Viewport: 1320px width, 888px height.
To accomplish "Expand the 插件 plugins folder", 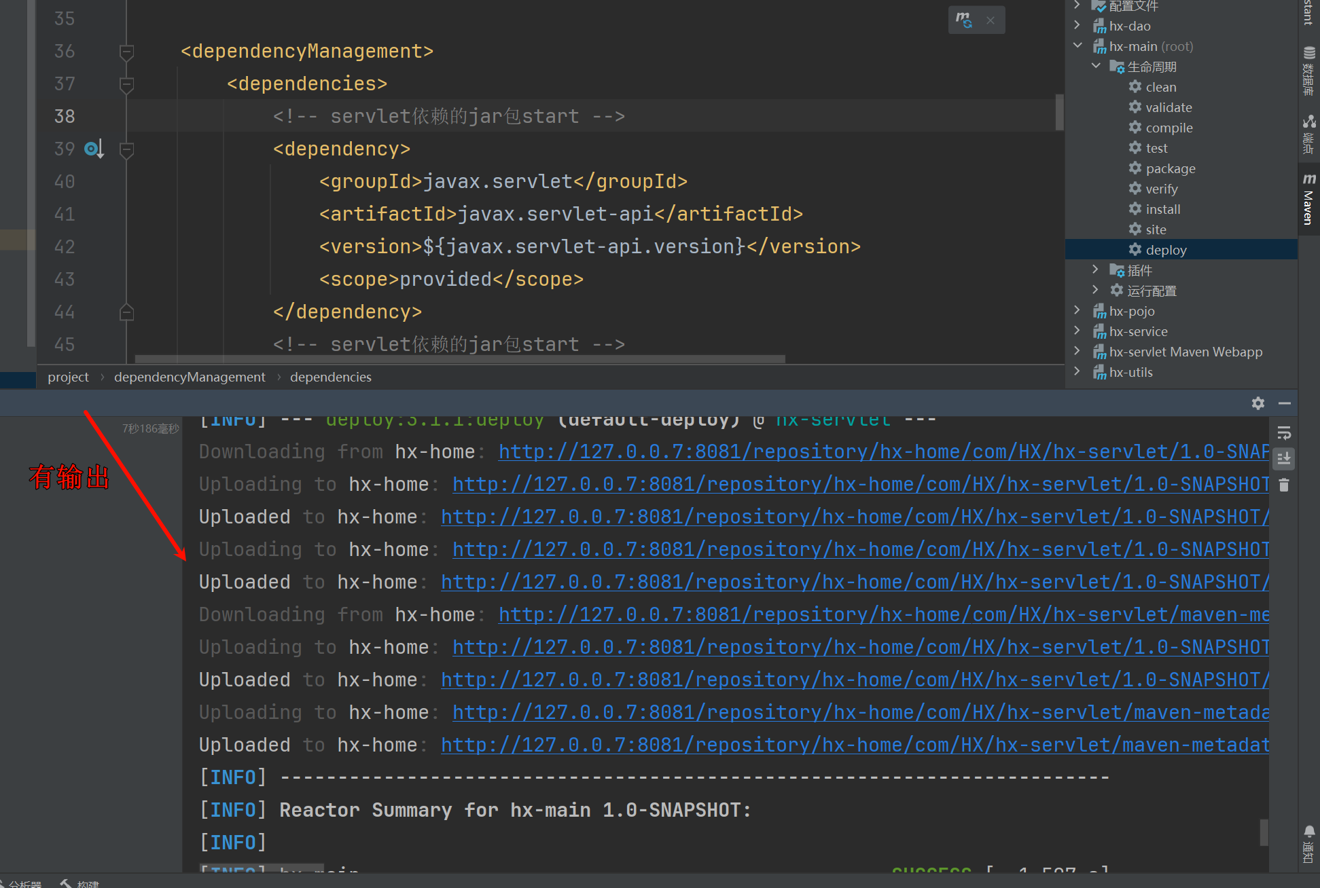I will click(1095, 270).
